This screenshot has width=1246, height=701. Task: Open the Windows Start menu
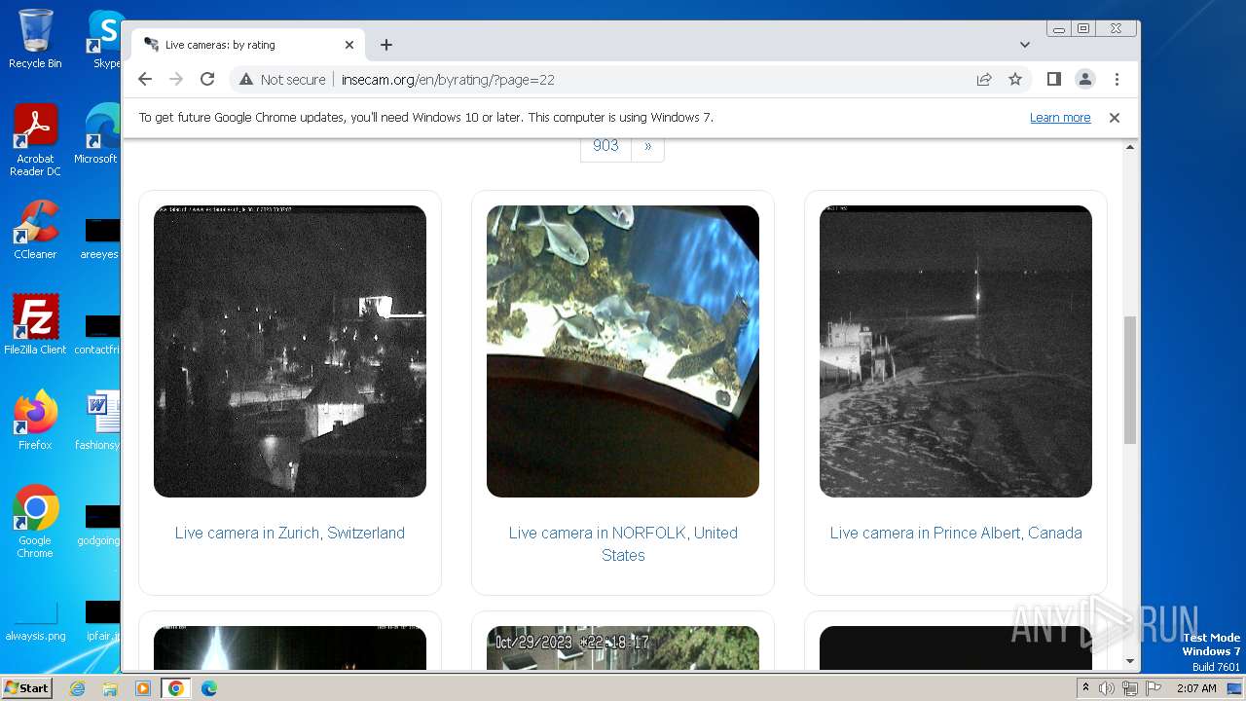click(26, 688)
